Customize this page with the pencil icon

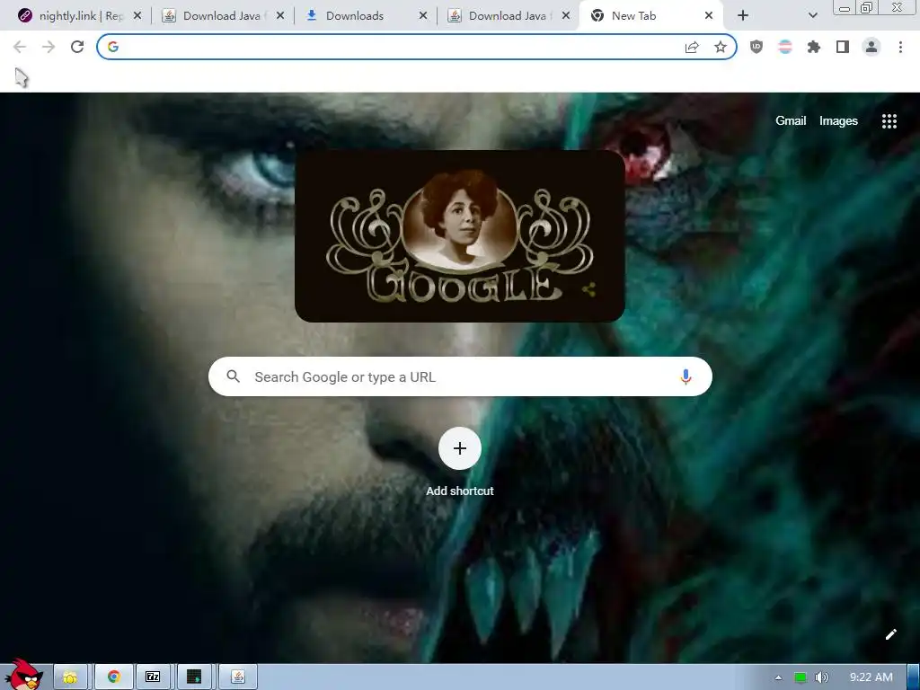pos(890,634)
